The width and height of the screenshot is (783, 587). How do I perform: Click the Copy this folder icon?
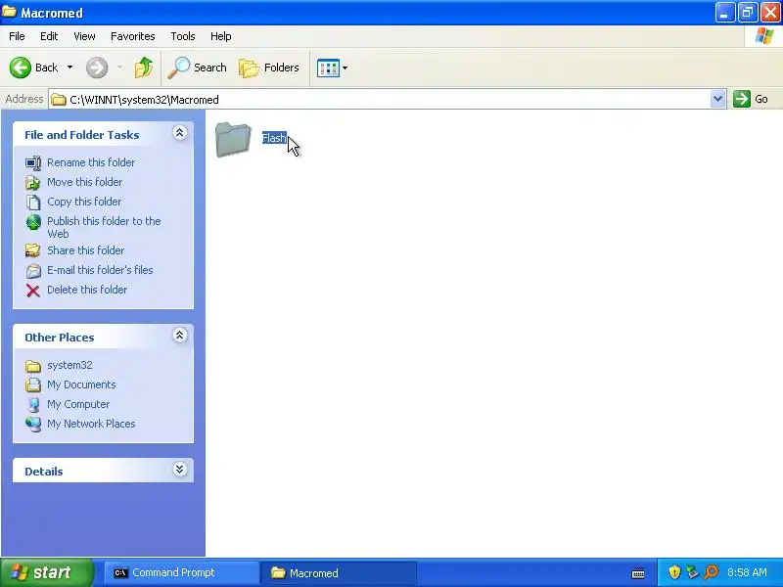click(x=33, y=202)
